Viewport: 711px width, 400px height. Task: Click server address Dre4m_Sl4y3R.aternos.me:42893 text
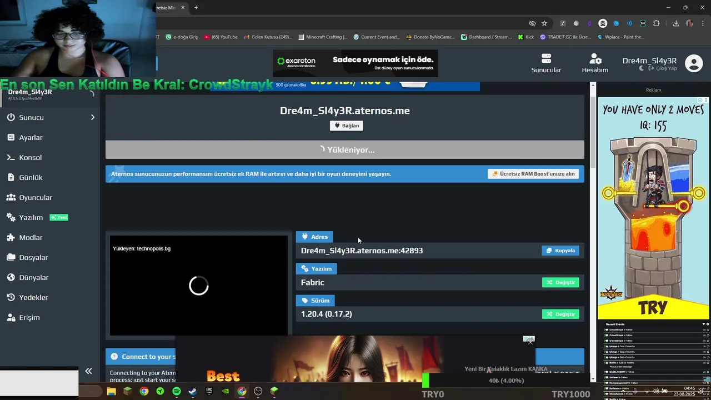coord(362,251)
